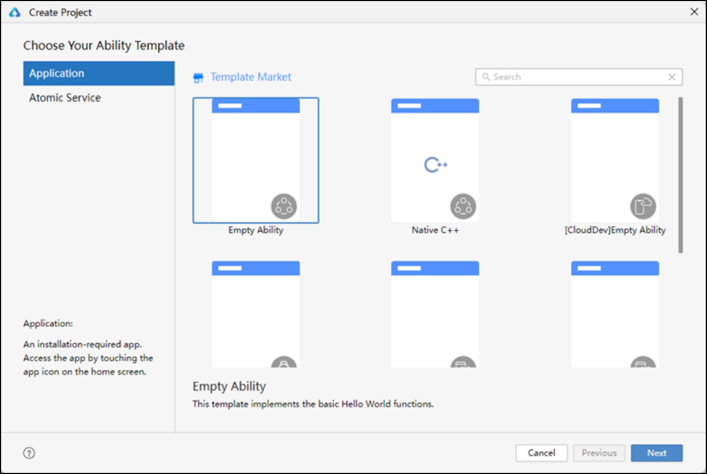Close the Create Project dialog
Viewport: 707px width, 474px height.
coord(694,12)
